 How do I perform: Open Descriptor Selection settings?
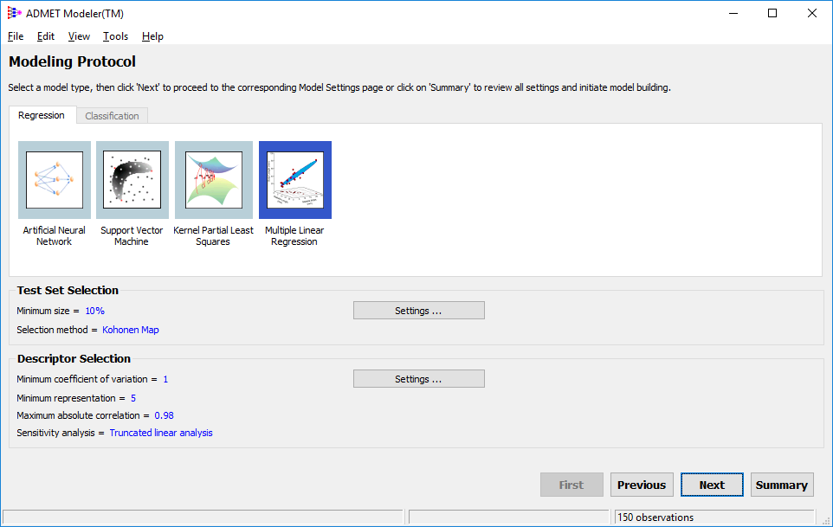coord(418,379)
